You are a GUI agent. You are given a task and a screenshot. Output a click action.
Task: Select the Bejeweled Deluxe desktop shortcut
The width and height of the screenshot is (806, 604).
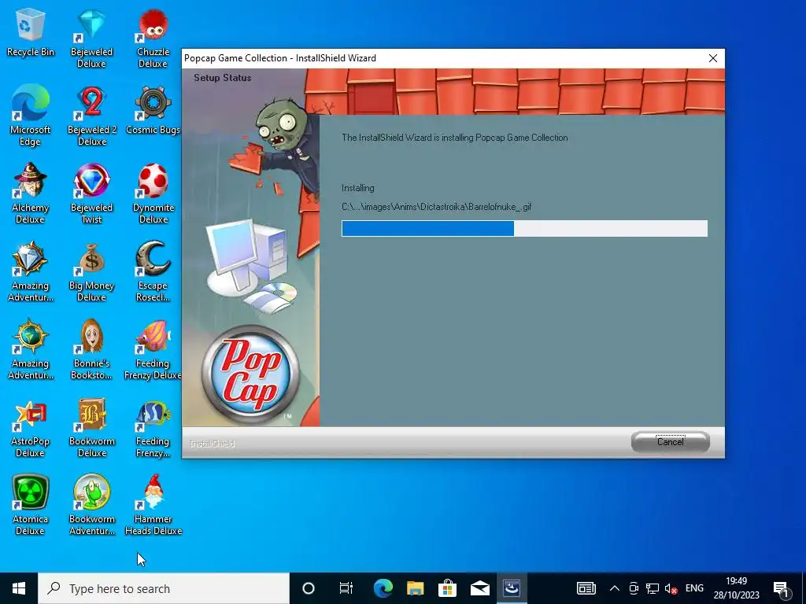pos(91,39)
